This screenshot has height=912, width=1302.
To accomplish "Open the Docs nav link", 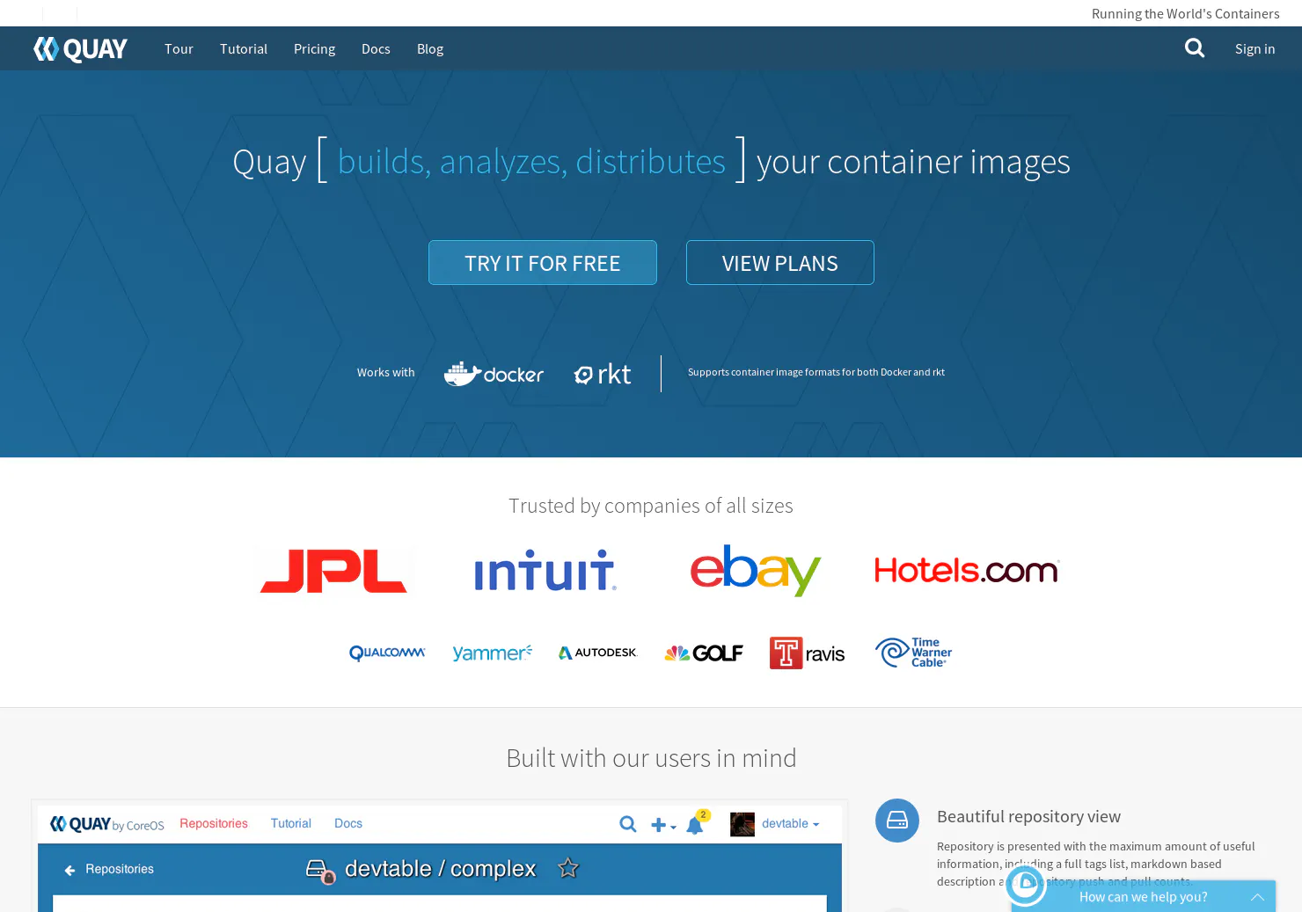I will (x=376, y=49).
